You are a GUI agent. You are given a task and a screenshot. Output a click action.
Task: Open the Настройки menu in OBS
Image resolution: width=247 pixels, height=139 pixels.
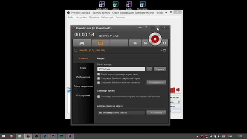tap(81, 17)
